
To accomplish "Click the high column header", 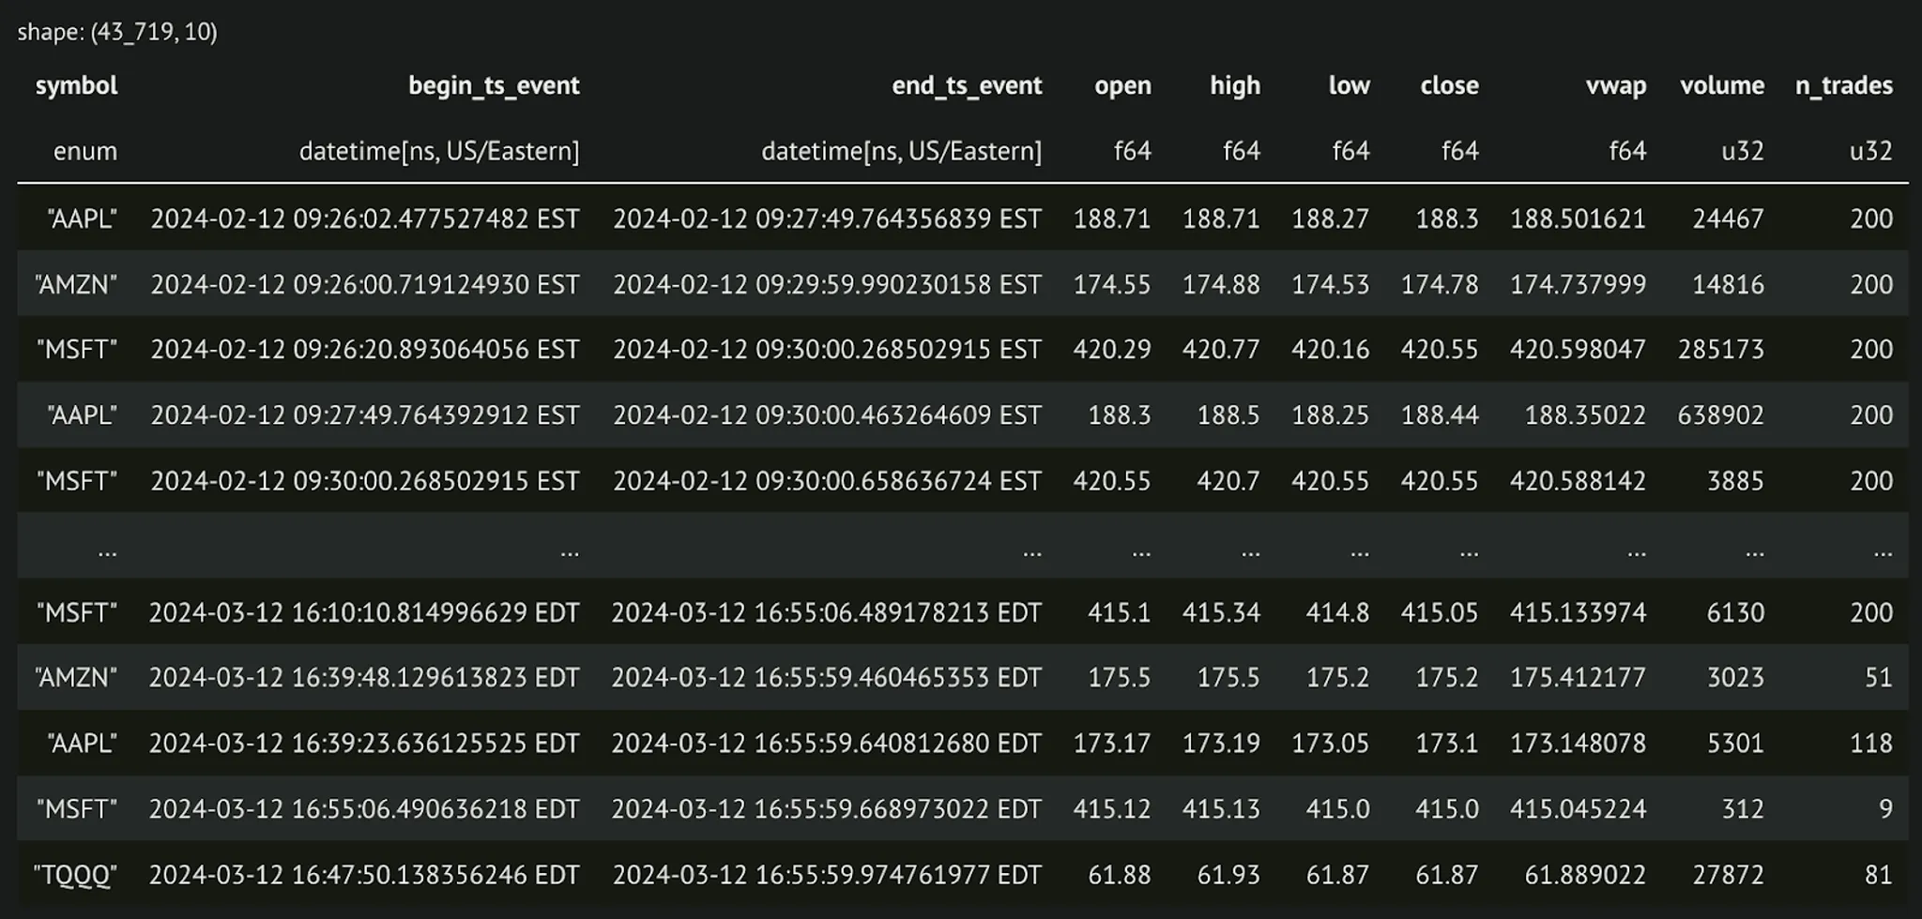I will (1235, 85).
